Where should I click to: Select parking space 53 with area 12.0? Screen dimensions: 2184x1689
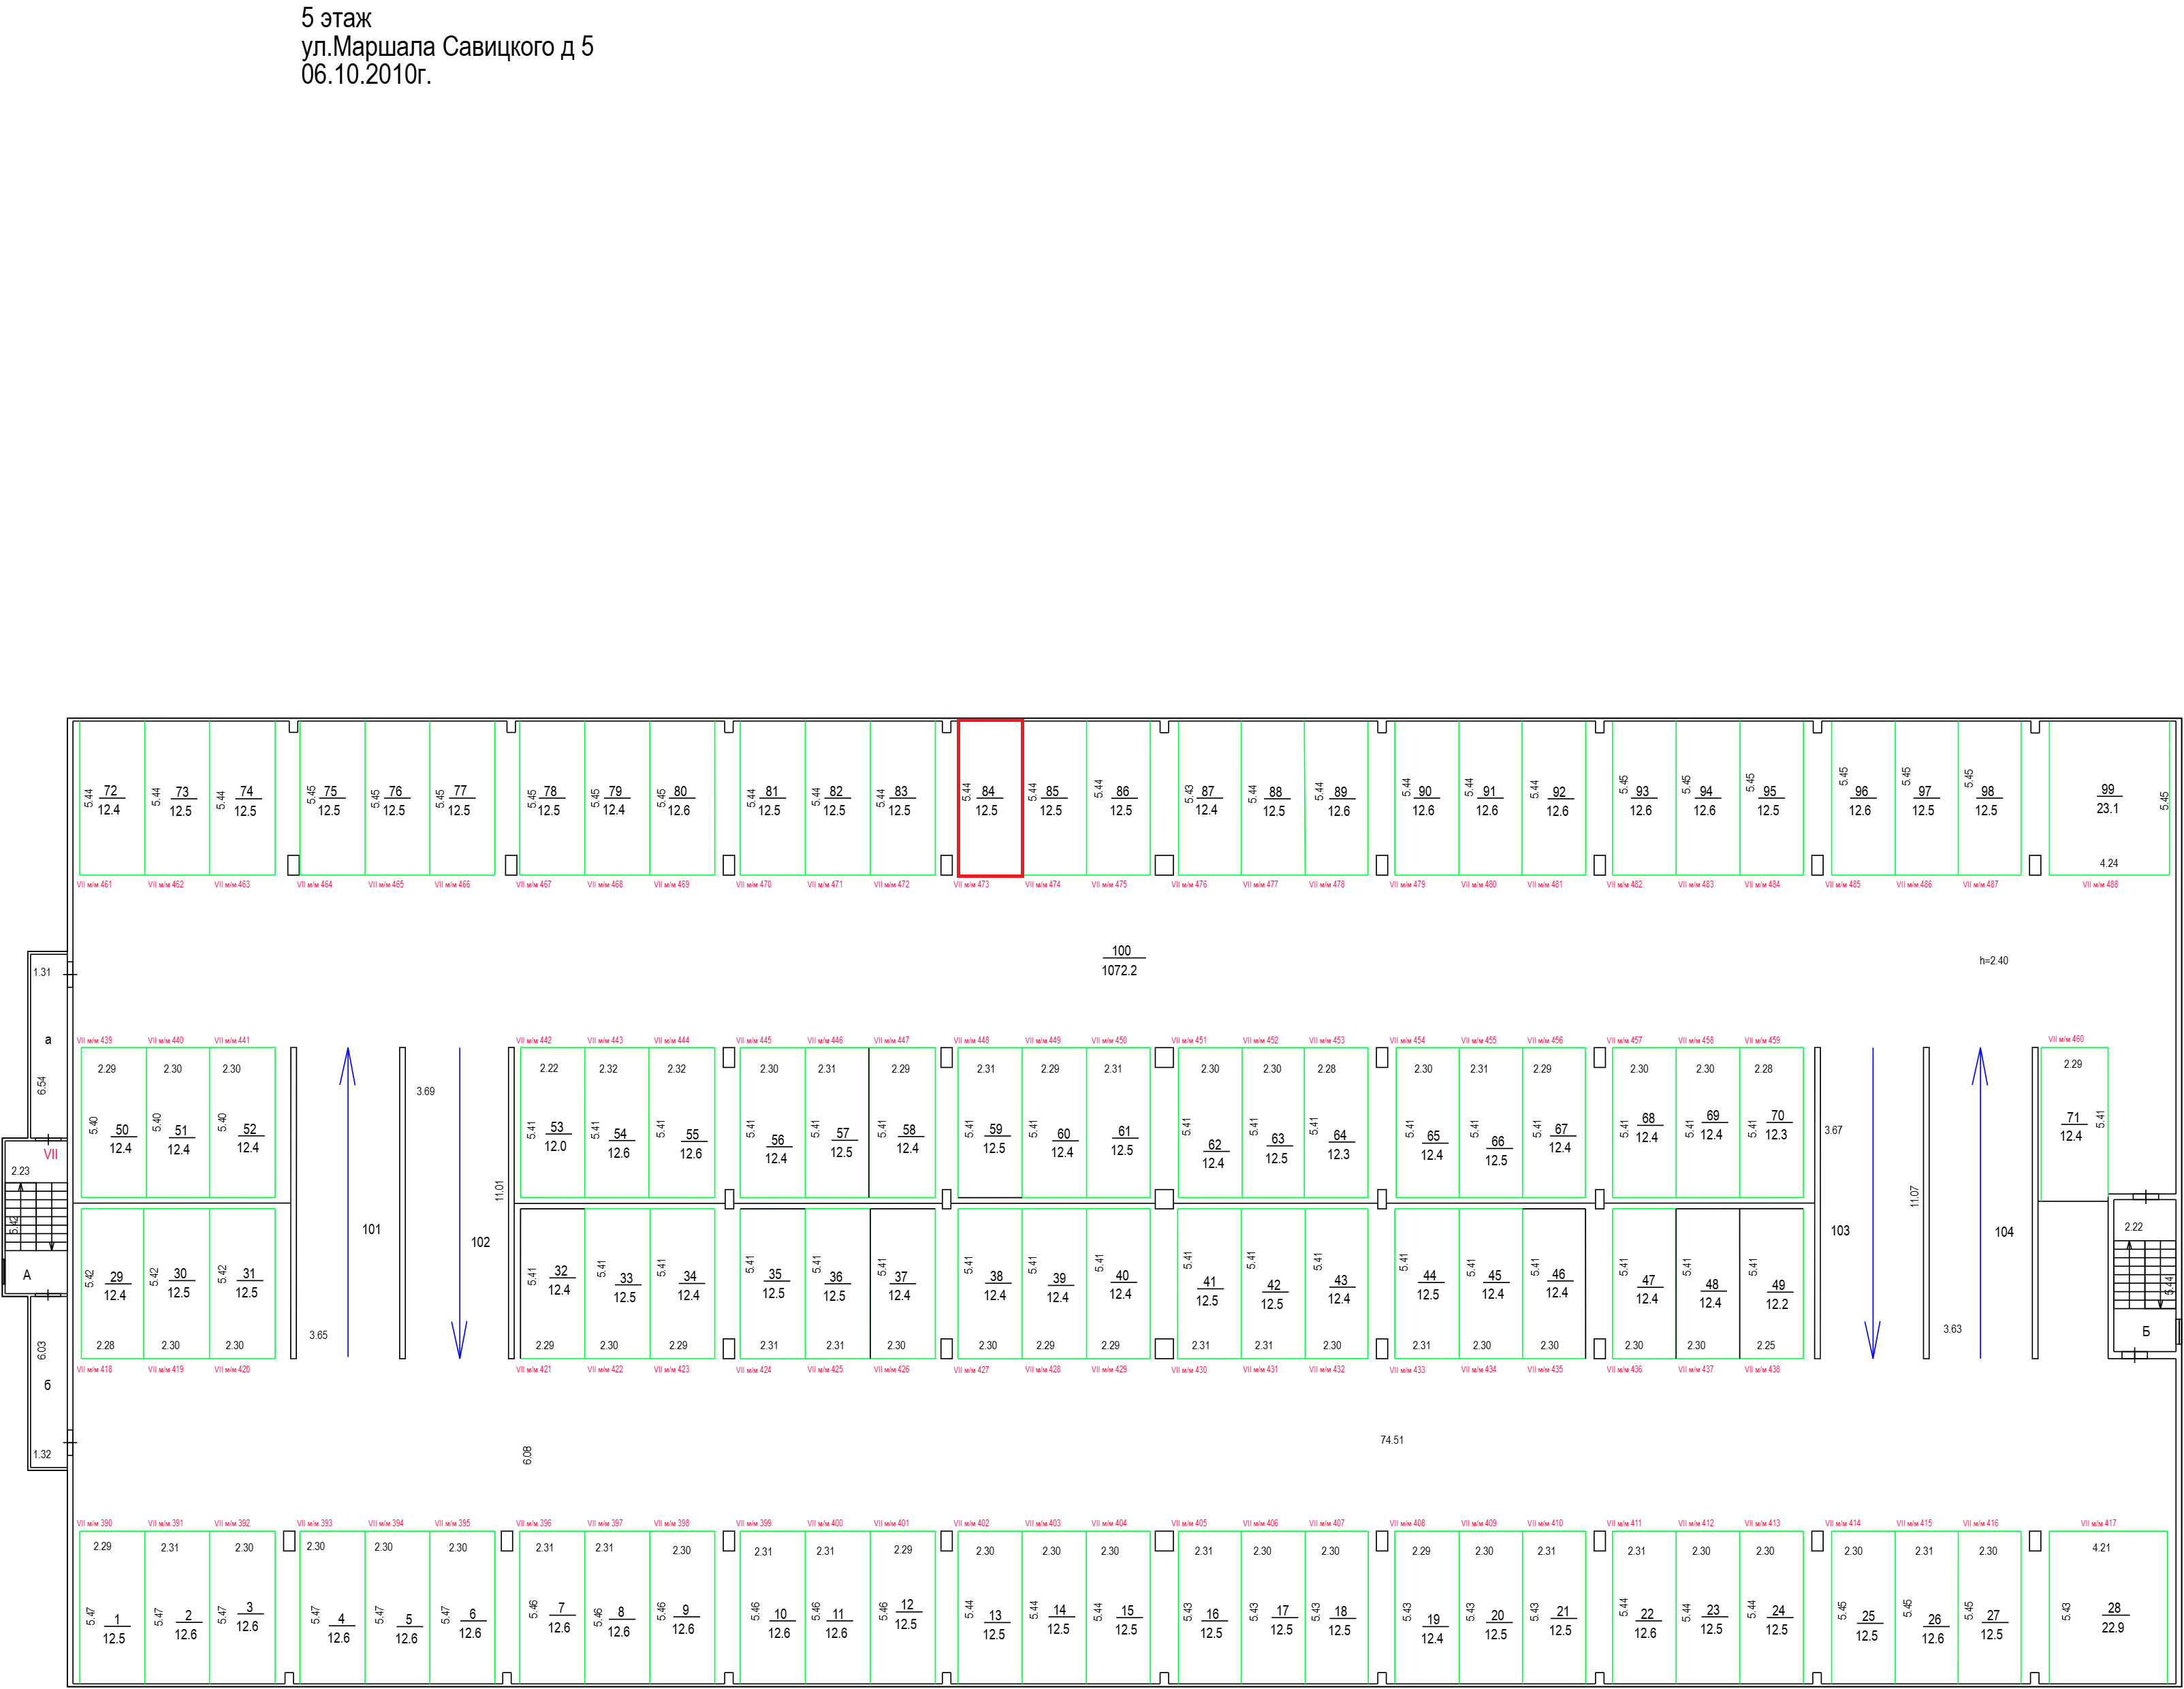553,1122
